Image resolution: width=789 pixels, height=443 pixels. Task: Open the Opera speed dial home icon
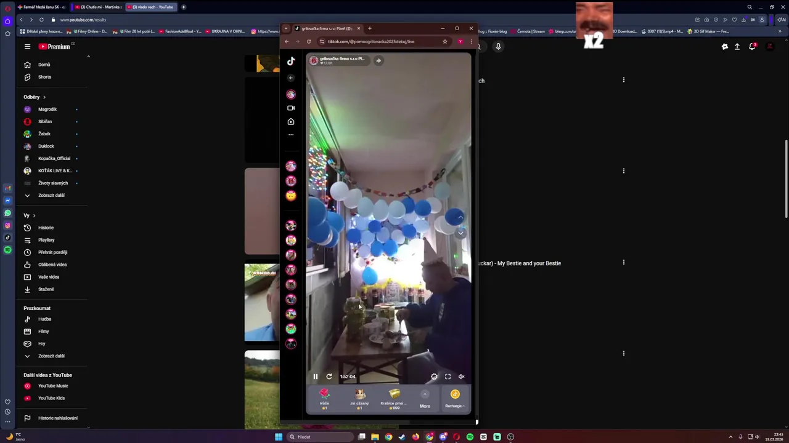(x=7, y=21)
